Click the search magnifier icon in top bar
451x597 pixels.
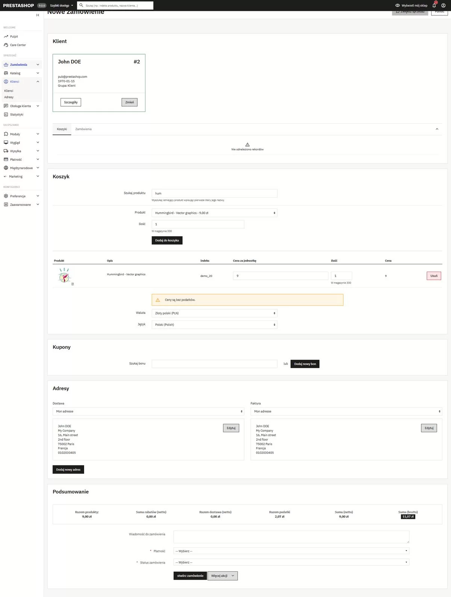[x=81, y=5]
